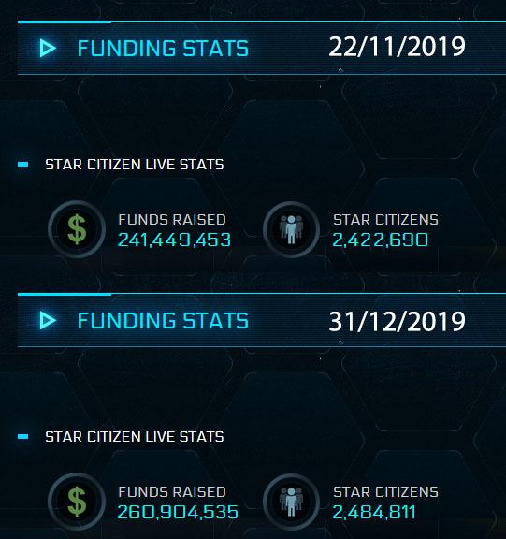Click the first Star Citizen Live Stats title
Image resolution: width=506 pixels, height=539 pixels.
(x=135, y=165)
